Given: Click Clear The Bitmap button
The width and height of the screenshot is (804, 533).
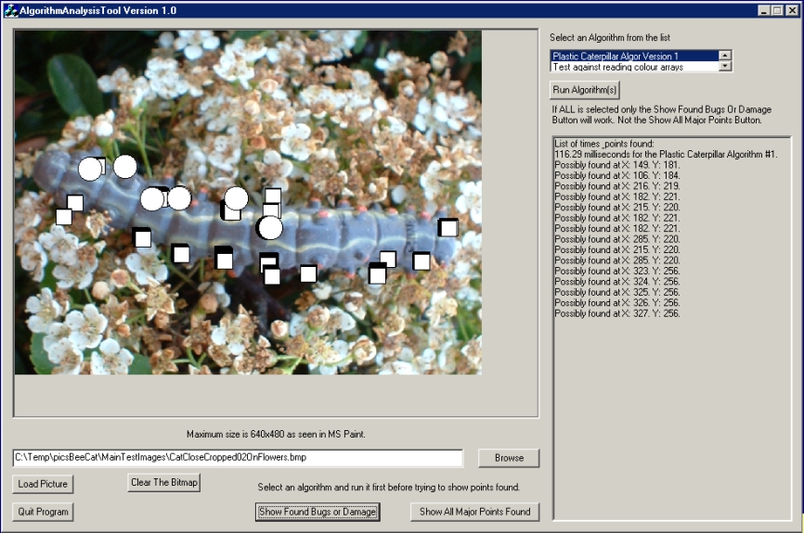Looking at the screenshot, I should 164,482.
